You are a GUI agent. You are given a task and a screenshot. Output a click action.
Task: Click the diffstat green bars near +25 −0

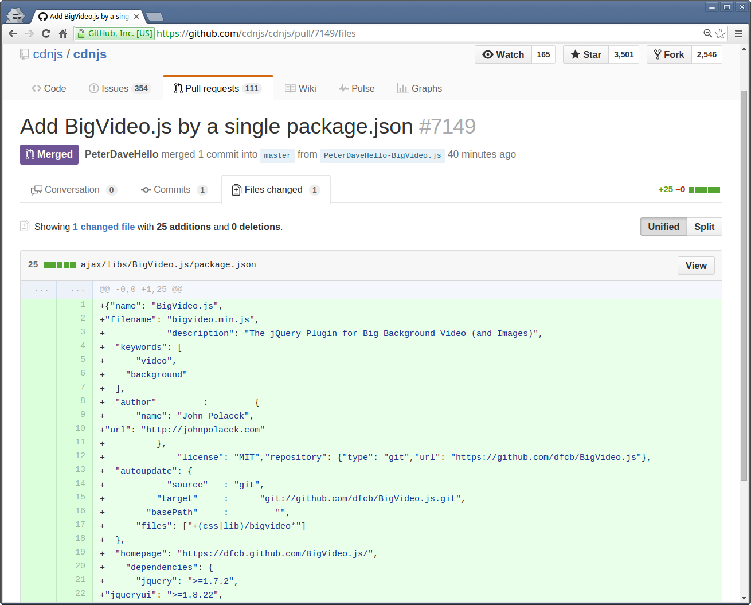point(704,190)
